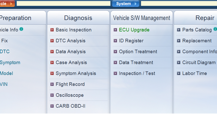Click the arrow icon beside Basic Inspection
This screenshot has width=217, height=114.
[x=52, y=30]
